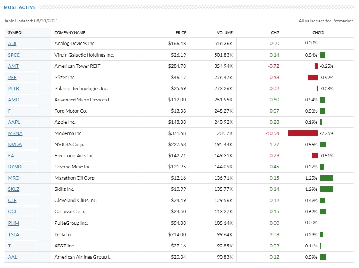Open the AAPL symbol link
Screen dimensions: 359x268
pyautogui.click(x=14, y=122)
